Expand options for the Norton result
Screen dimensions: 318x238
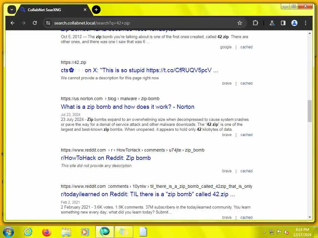pyautogui.click(x=236, y=135)
